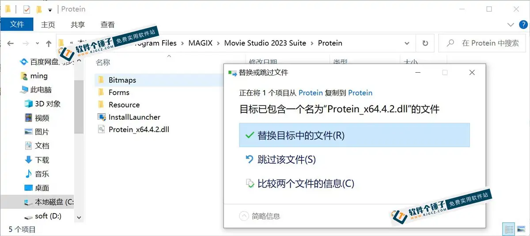Click the 比较两个文件的信息(C) option
The height and width of the screenshot is (236, 530).
354,184
